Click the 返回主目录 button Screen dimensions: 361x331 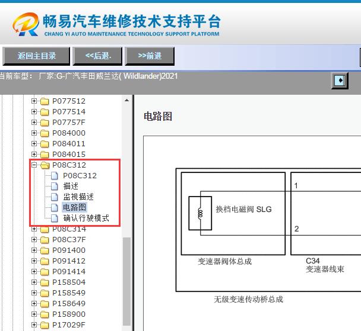[36, 56]
